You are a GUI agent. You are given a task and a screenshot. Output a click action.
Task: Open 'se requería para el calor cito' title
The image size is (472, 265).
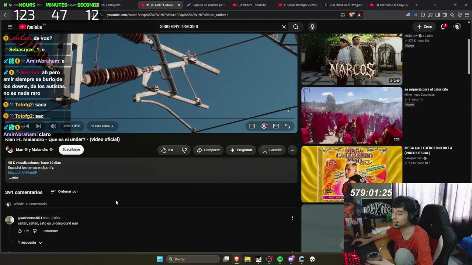426,89
